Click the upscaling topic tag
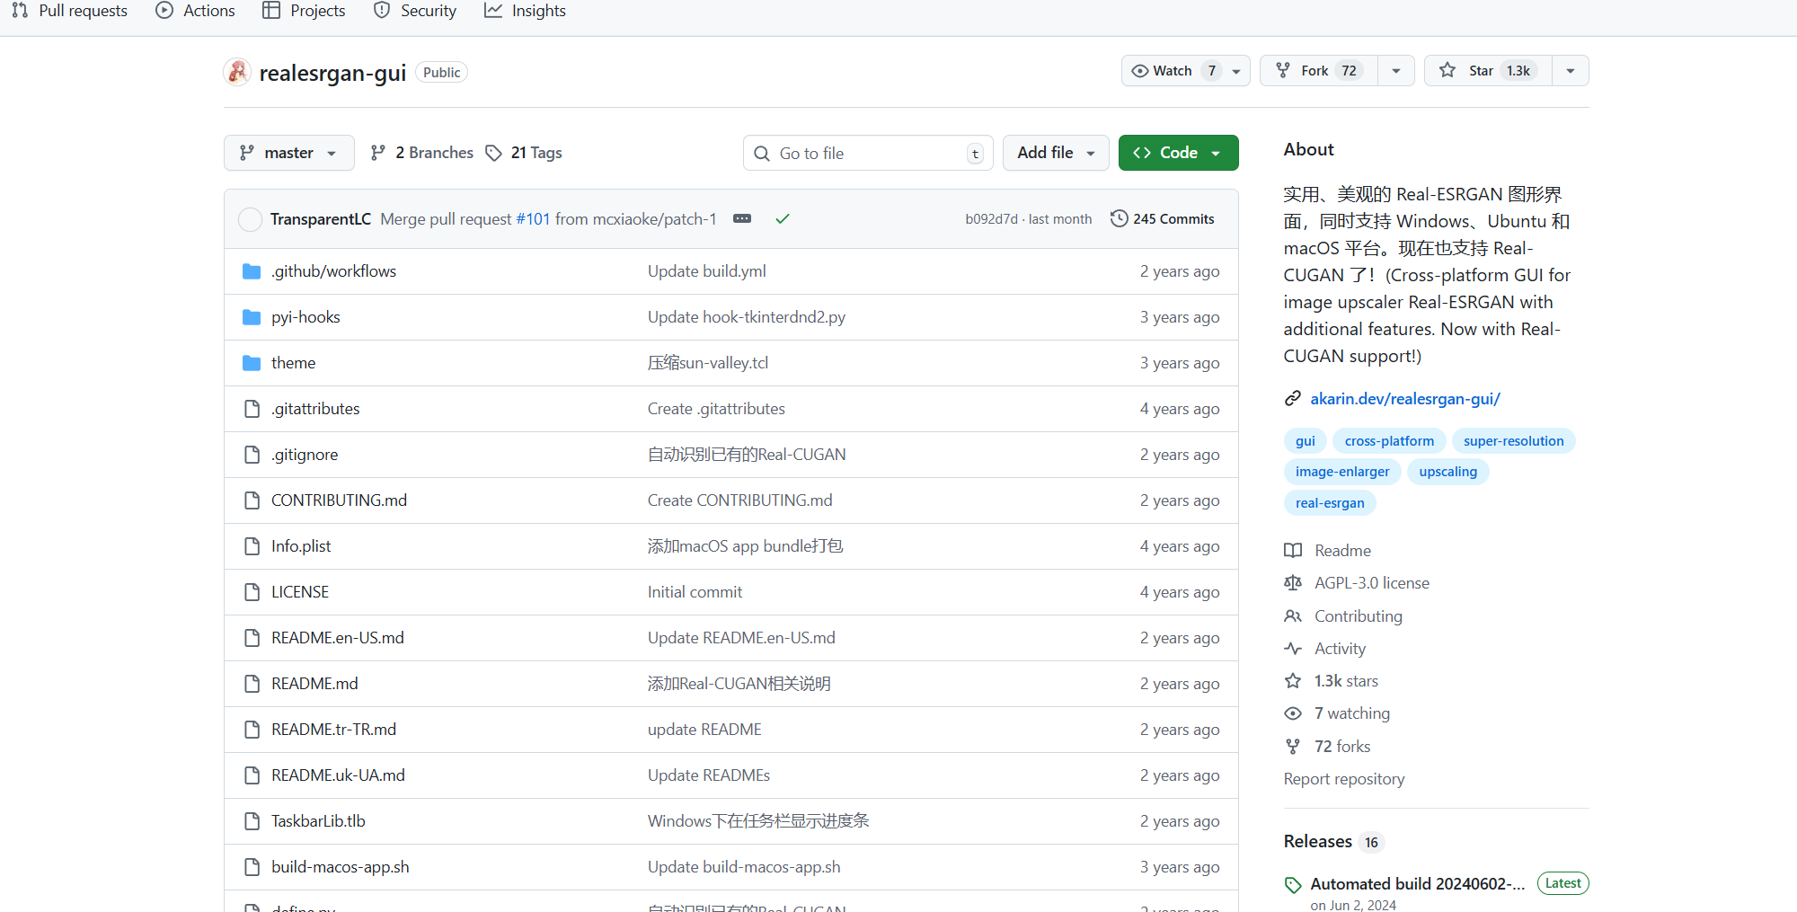The height and width of the screenshot is (912, 1797). tap(1448, 472)
